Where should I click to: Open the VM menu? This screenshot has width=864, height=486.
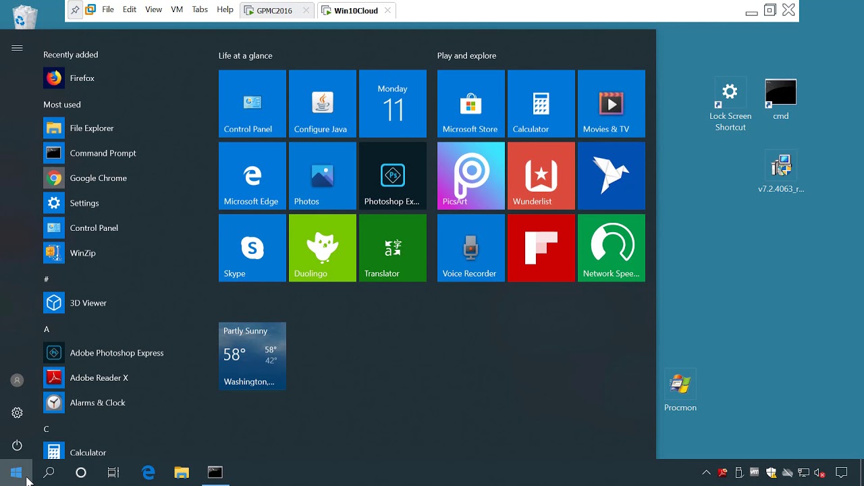coord(177,10)
